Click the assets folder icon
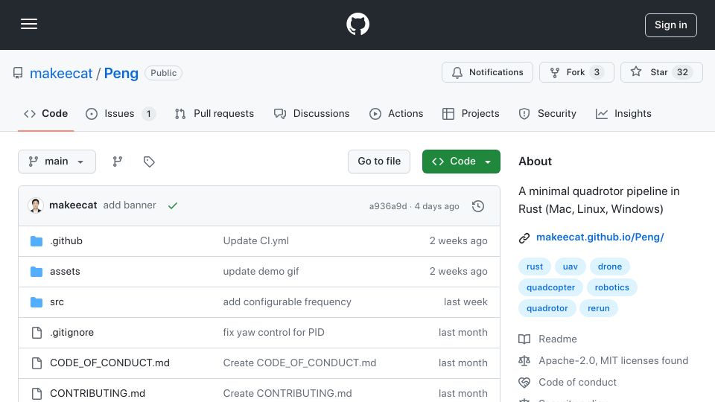Screen dimensions: 715x402 [x=36, y=272]
